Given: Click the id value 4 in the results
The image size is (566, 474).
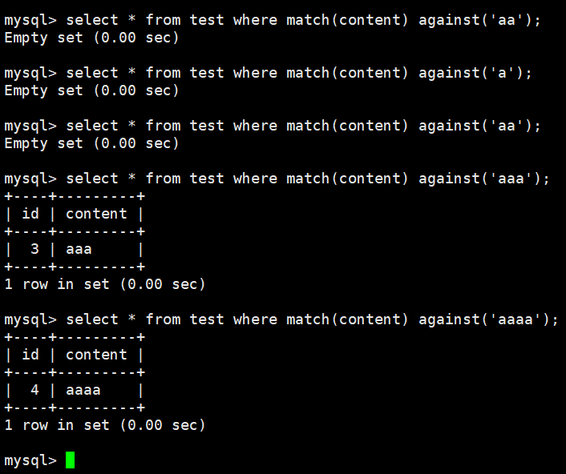Looking at the screenshot, I should click(x=34, y=390).
